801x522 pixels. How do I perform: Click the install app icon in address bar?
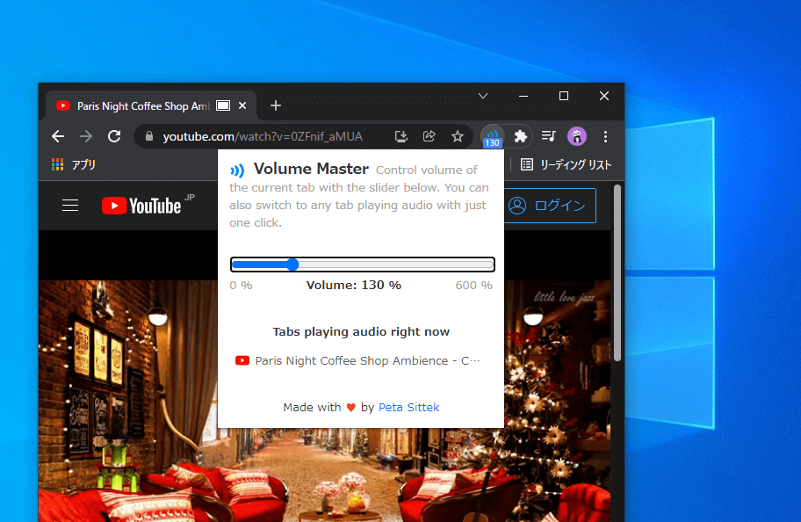coord(401,136)
